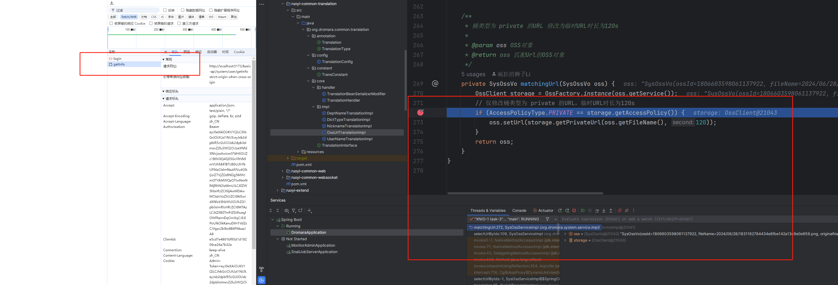The image size is (838, 285).
Task: Check the 隐藏数据网址 checkbox
Action: click(x=183, y=10)
